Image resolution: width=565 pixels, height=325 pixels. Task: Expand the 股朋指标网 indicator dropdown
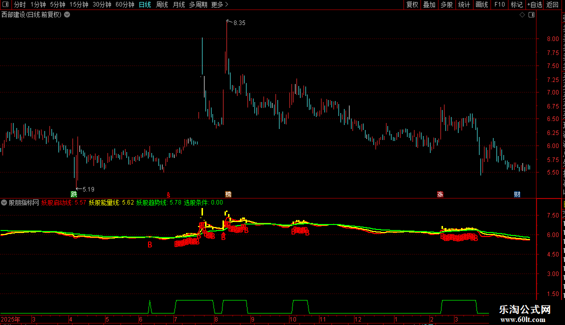coord(4,202)
